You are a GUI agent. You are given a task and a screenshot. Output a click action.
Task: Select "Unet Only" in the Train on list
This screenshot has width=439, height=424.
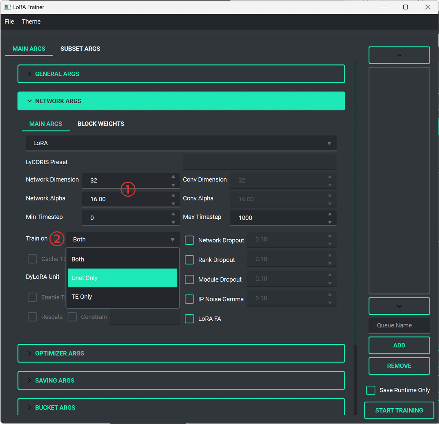click(x=123, y=278)
